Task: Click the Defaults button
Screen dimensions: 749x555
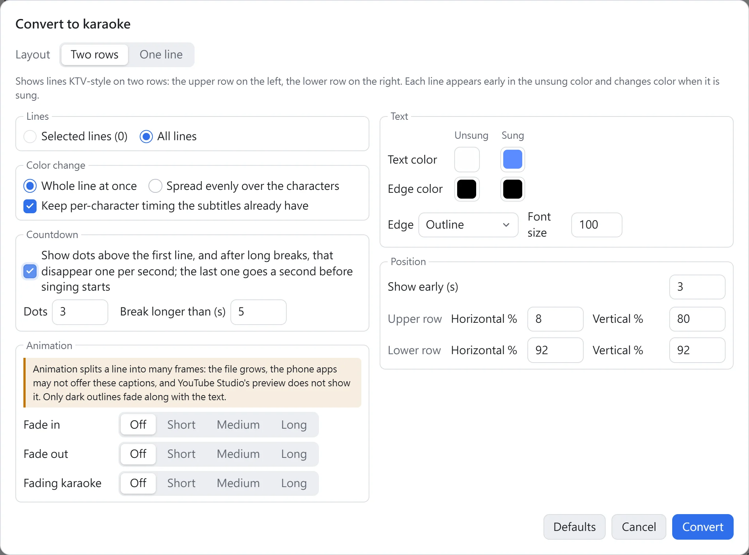Action: 574,527
